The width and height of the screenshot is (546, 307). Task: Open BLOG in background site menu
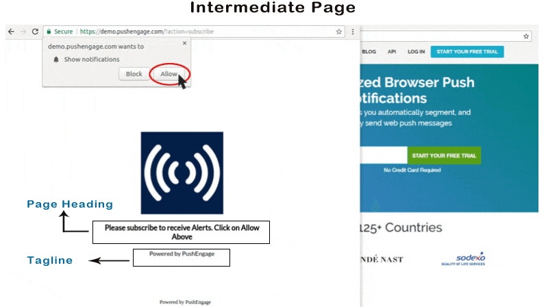click(x=369, y=51)
